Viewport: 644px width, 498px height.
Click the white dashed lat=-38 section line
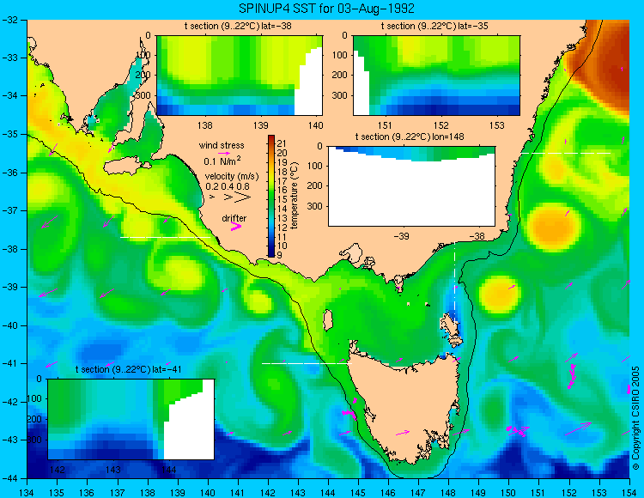[165, 237]
